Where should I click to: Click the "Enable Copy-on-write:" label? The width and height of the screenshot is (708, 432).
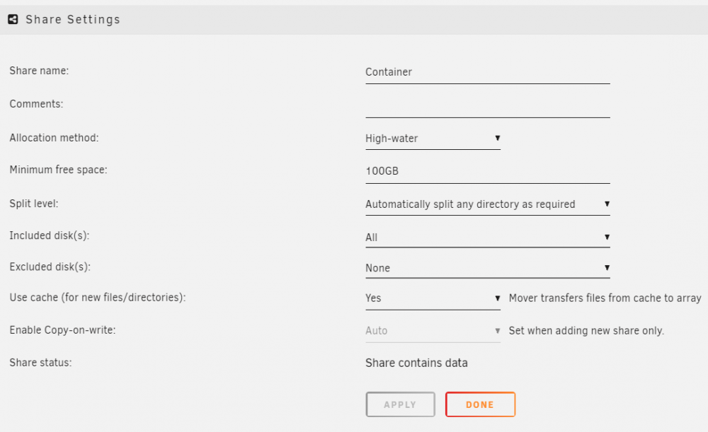click(62, 329)
